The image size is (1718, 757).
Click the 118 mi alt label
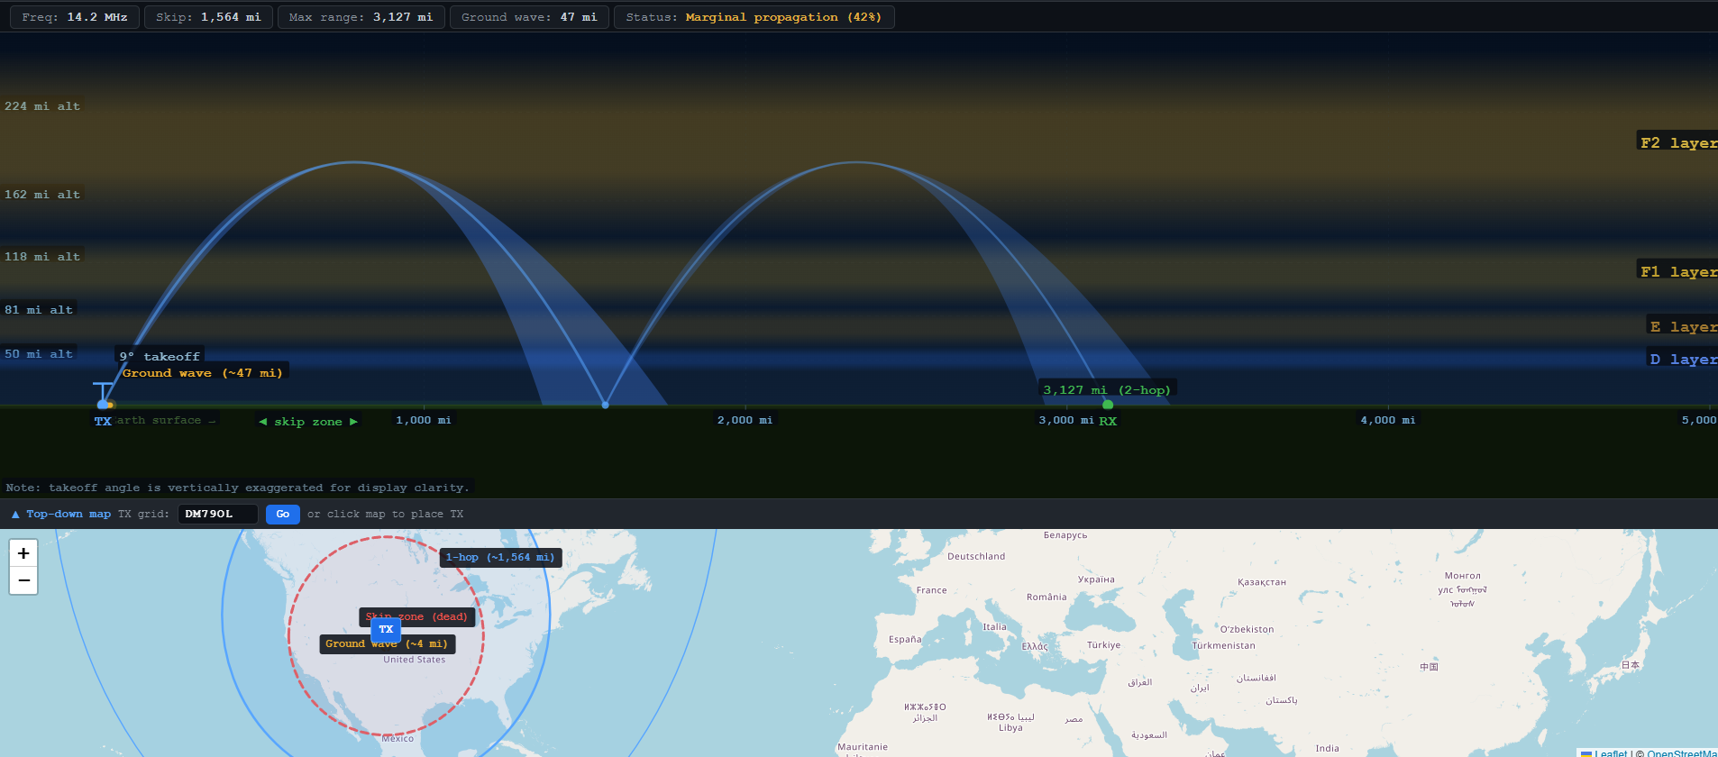click(x=42, y=257)
